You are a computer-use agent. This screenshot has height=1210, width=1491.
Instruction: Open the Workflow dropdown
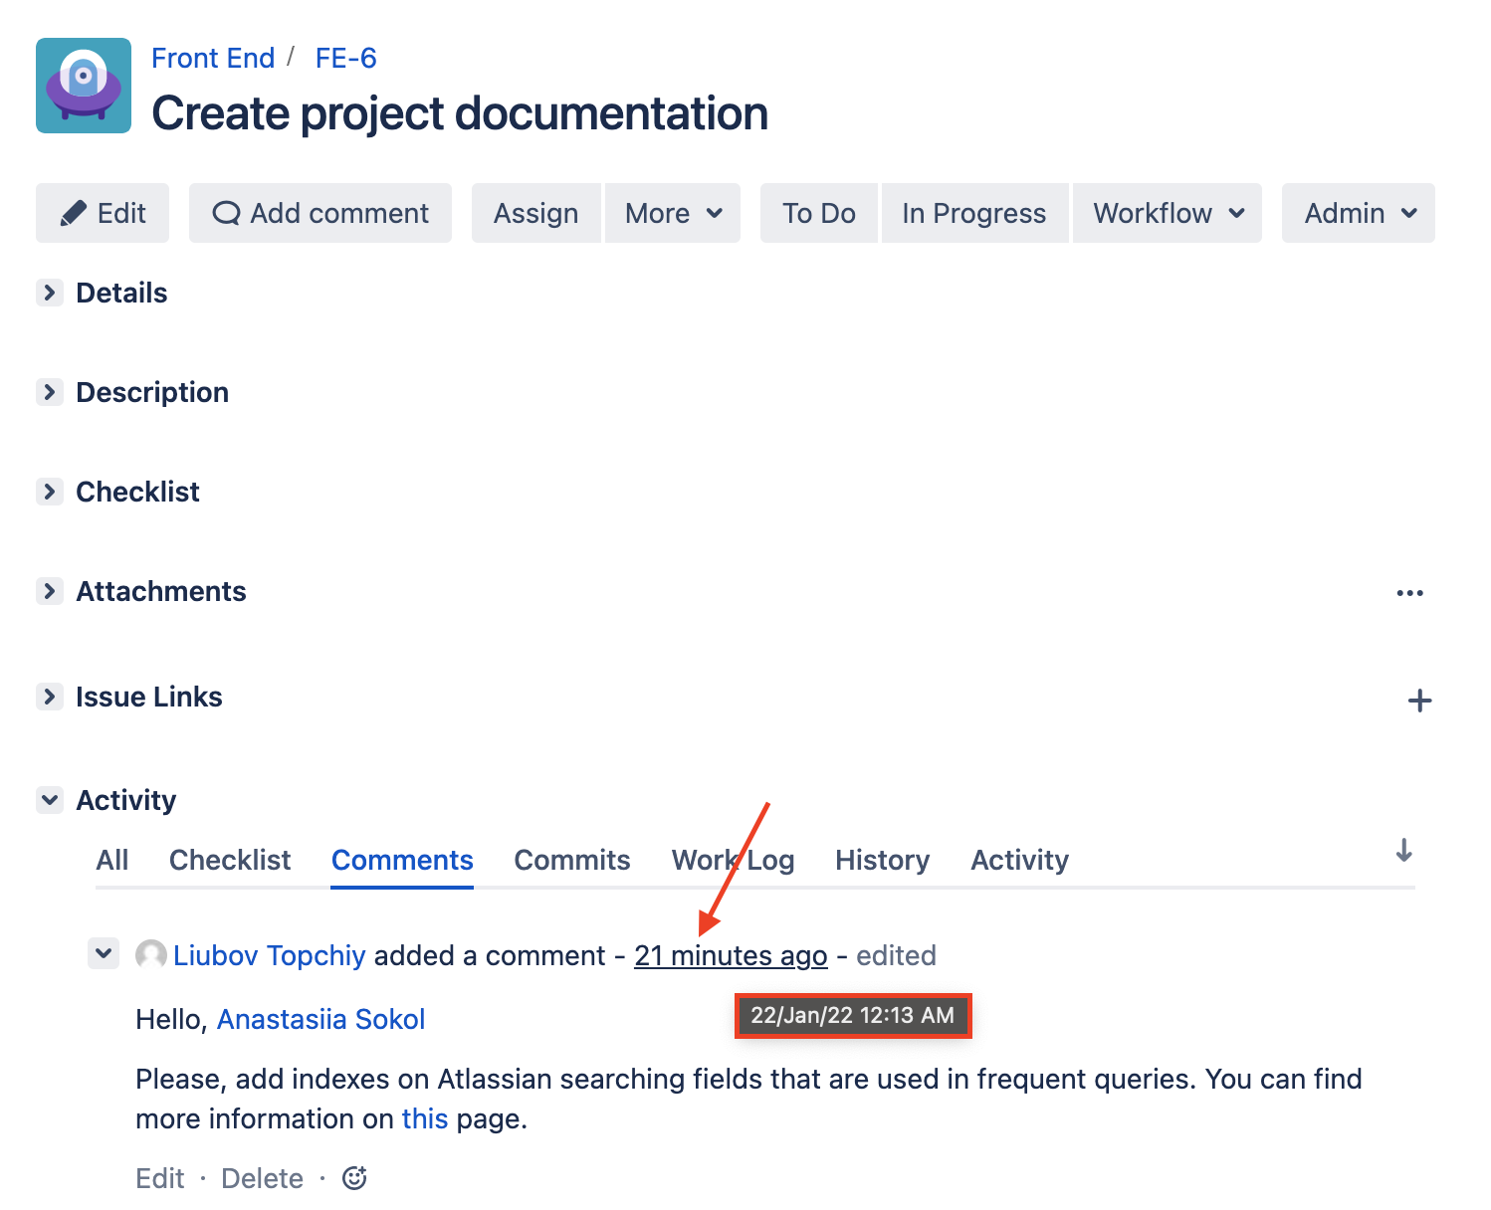click(1168, 213)
